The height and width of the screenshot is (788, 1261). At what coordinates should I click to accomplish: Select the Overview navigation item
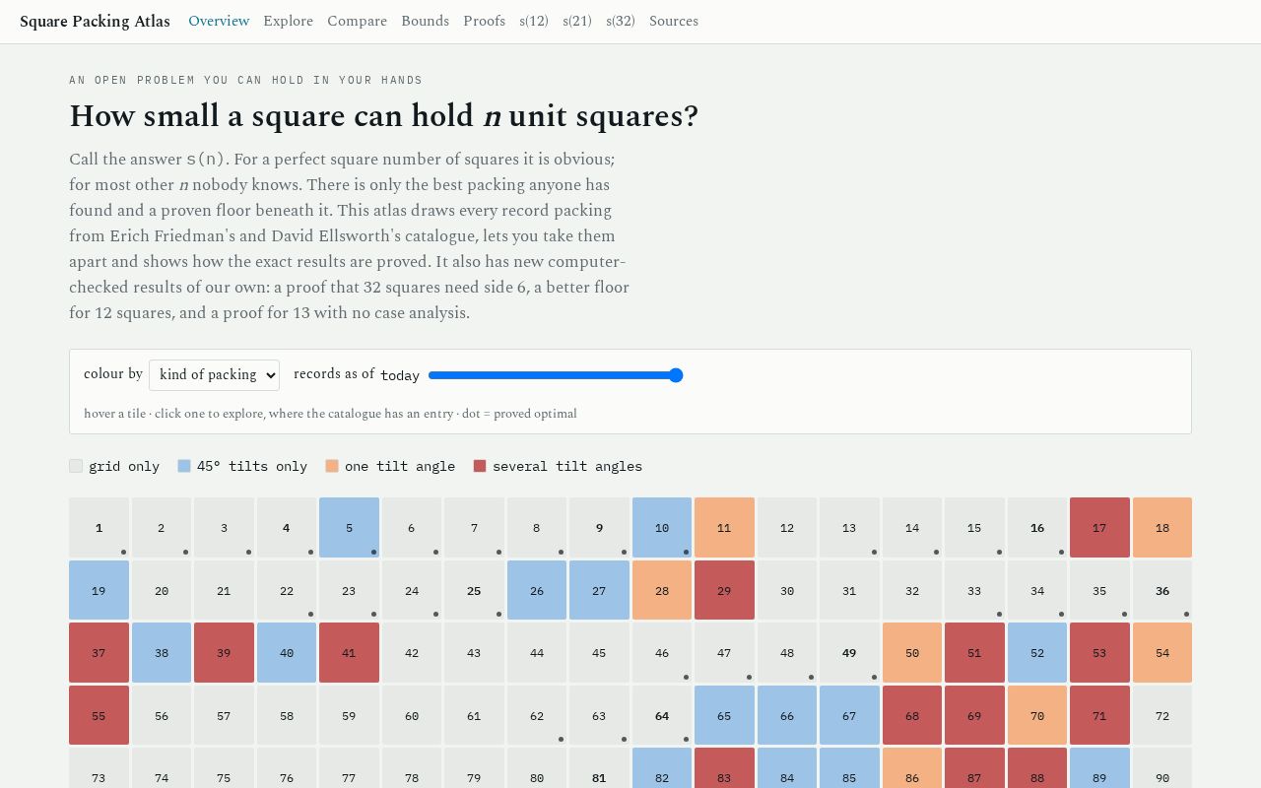coord(219,21)
